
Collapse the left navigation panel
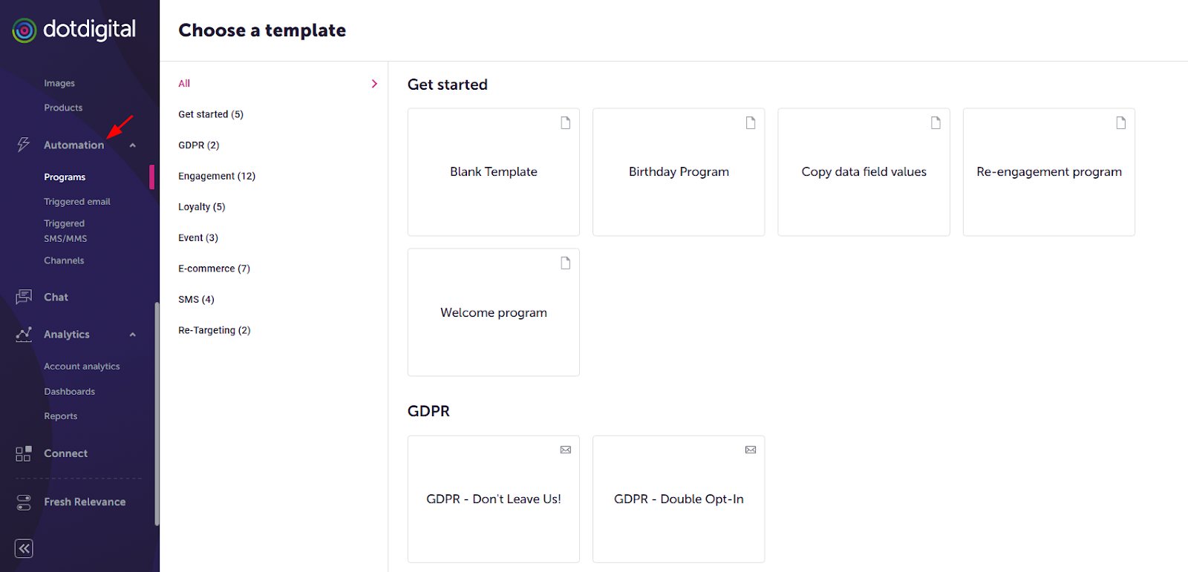coord(23,548)
